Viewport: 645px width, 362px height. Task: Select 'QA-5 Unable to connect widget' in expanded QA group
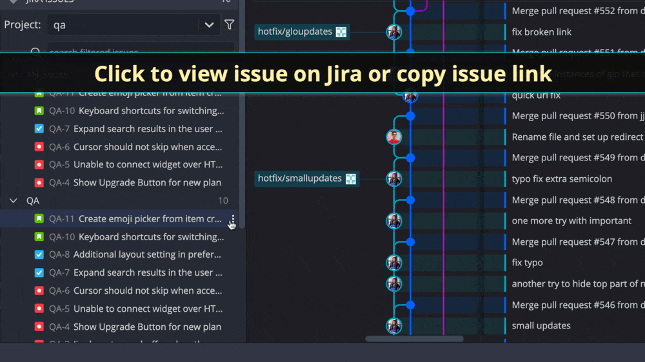(135, 309)
